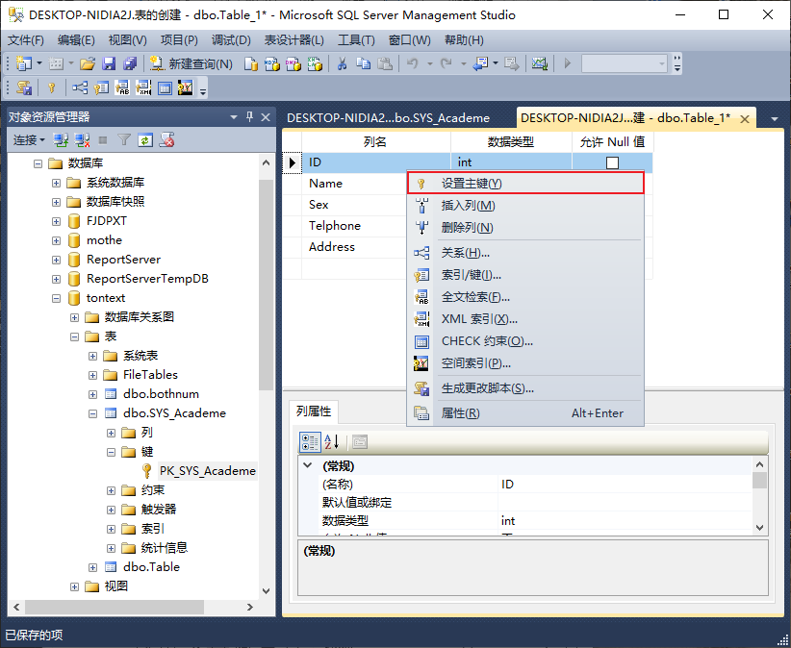Close the dbo.Table_1 document tab
The height and width of the screenshot is (648, 791).
[745, 119]
